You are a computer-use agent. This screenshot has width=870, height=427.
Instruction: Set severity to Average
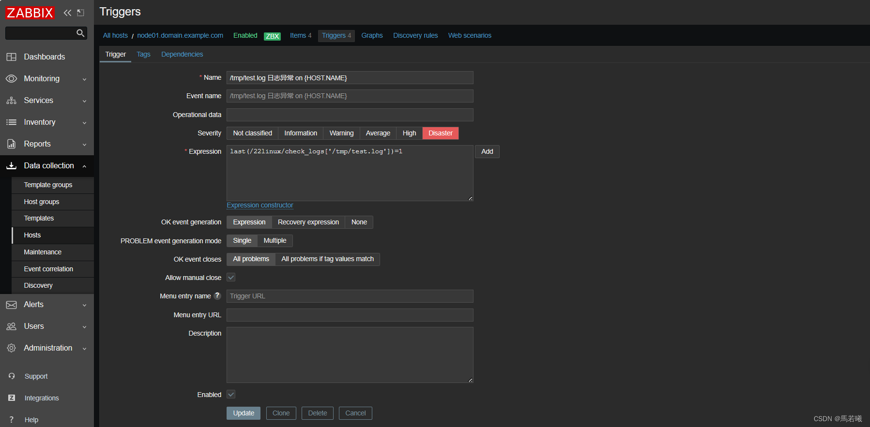coord(378,133)
